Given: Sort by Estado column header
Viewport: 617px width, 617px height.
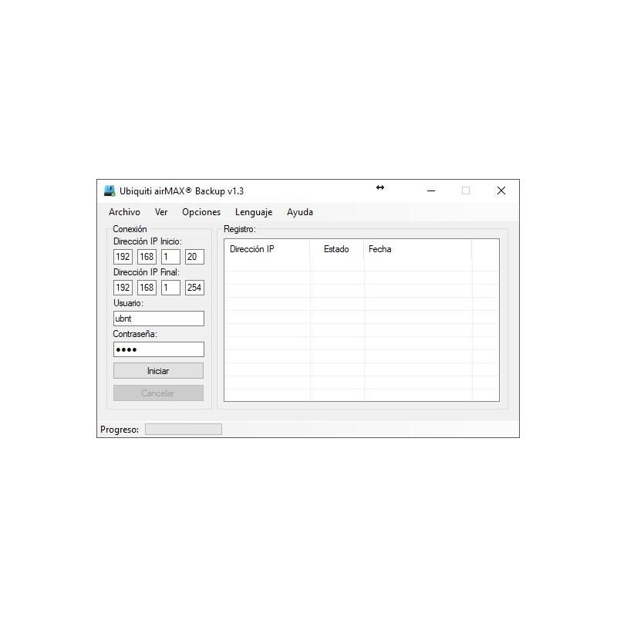Looking at the screenshot, I should (336, 249).
